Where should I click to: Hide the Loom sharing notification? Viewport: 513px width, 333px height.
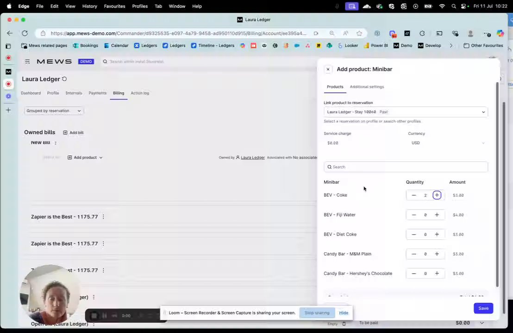point(344,313)
